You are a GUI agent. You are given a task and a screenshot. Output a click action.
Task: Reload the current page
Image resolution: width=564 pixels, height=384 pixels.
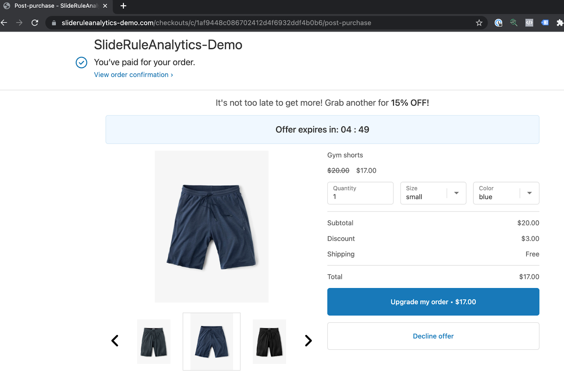(35, 23)
